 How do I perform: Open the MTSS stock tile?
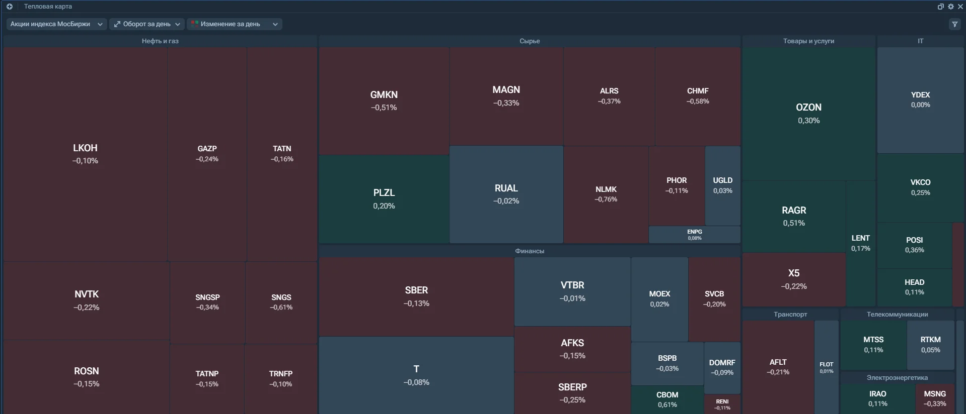click(x=873, y=345)
